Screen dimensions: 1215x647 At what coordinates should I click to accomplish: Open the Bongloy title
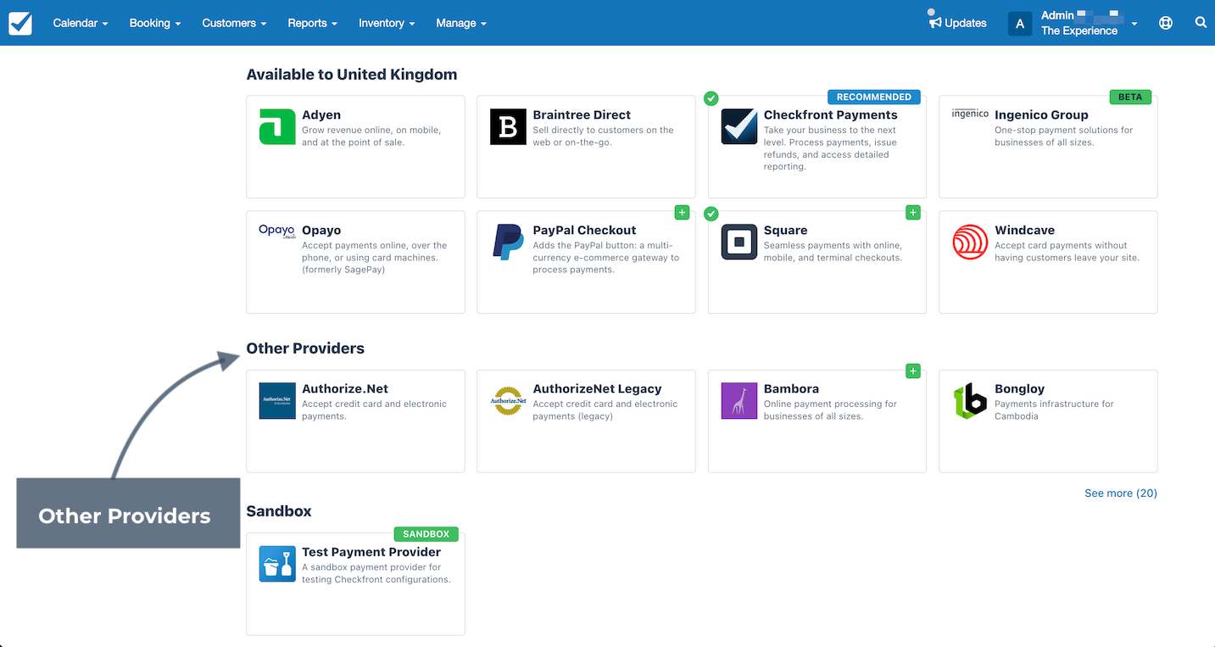click(x=1019, y=388)
